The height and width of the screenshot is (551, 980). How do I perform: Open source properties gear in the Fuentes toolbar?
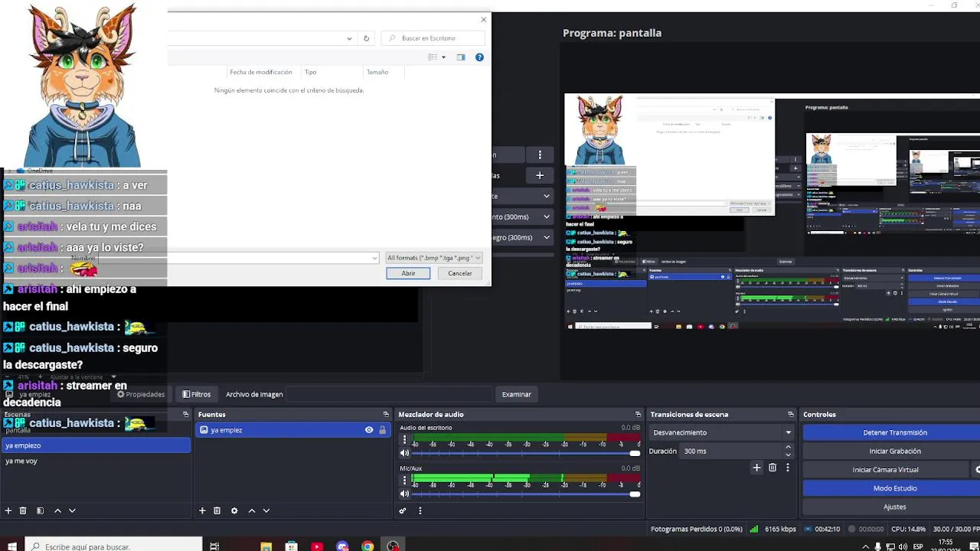coord(234,510)
